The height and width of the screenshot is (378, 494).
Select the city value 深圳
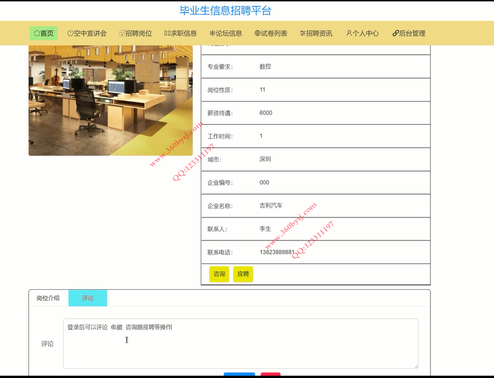pos(265,159)
